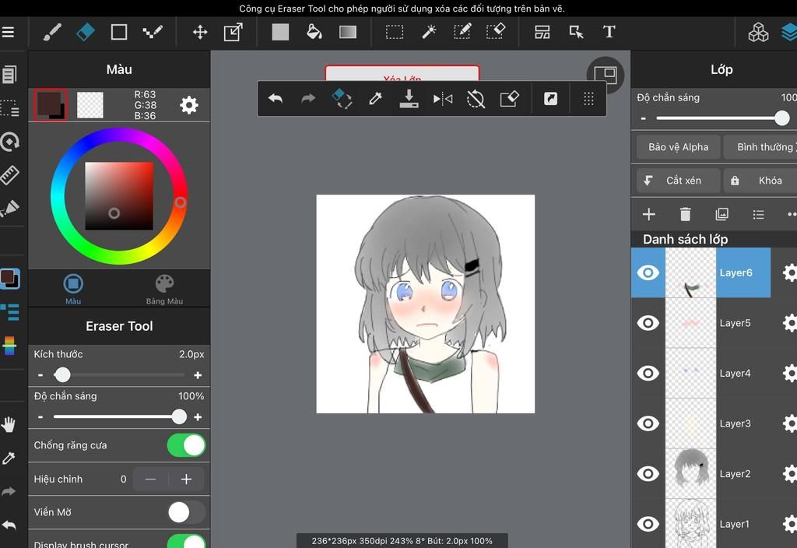Image resolution: width=797 pixels, height=548 pixels.
Task: Open Layer3 settings gear
Action: [x=789, y=423]
